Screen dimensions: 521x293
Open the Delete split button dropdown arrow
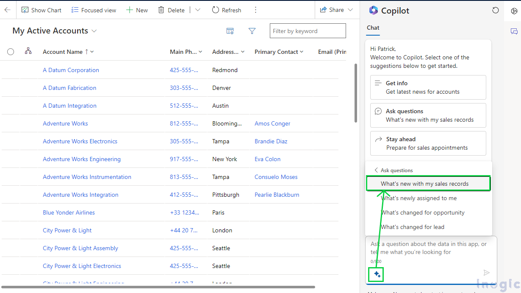point(198,10)
